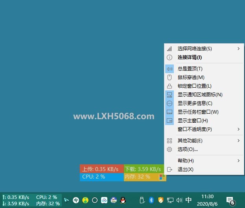Click the colored squares icon in floating monitor
The width and height of the screenshot is (245, 208).
[x=162, y=177]
